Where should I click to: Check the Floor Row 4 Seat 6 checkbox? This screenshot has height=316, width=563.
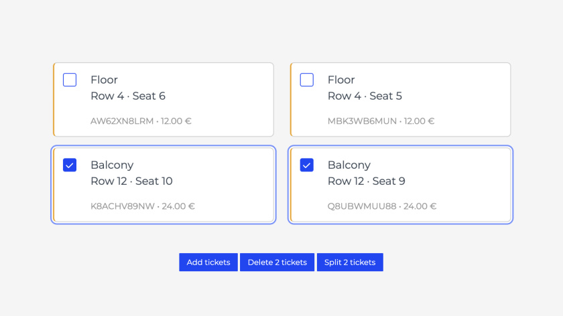70,80
